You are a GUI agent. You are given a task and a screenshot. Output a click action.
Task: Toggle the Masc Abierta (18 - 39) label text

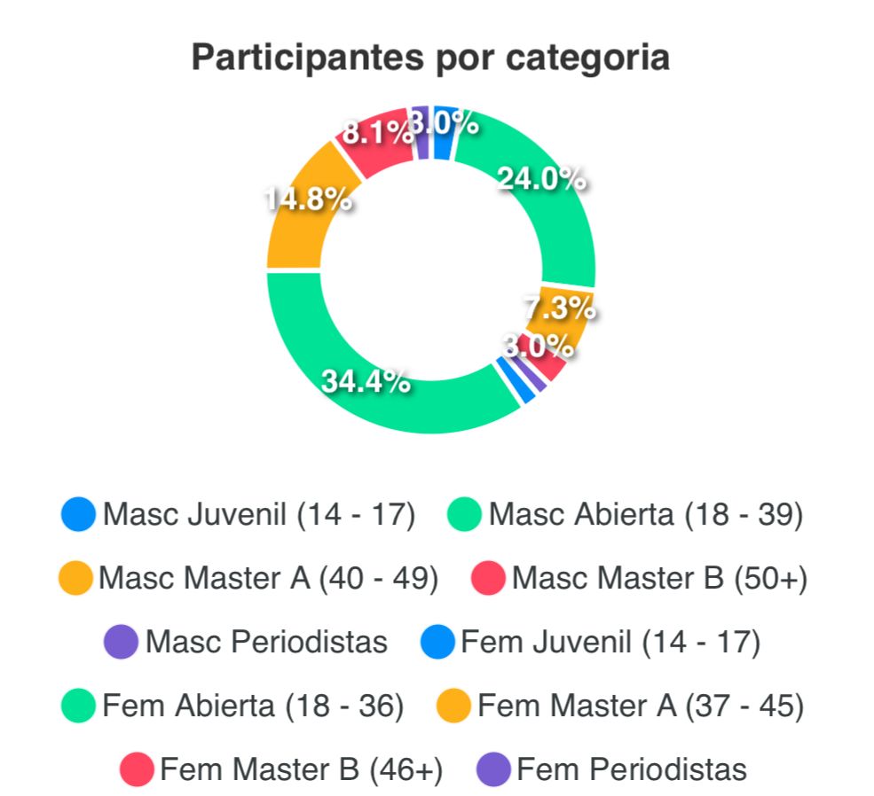click(x=645, y=515)
